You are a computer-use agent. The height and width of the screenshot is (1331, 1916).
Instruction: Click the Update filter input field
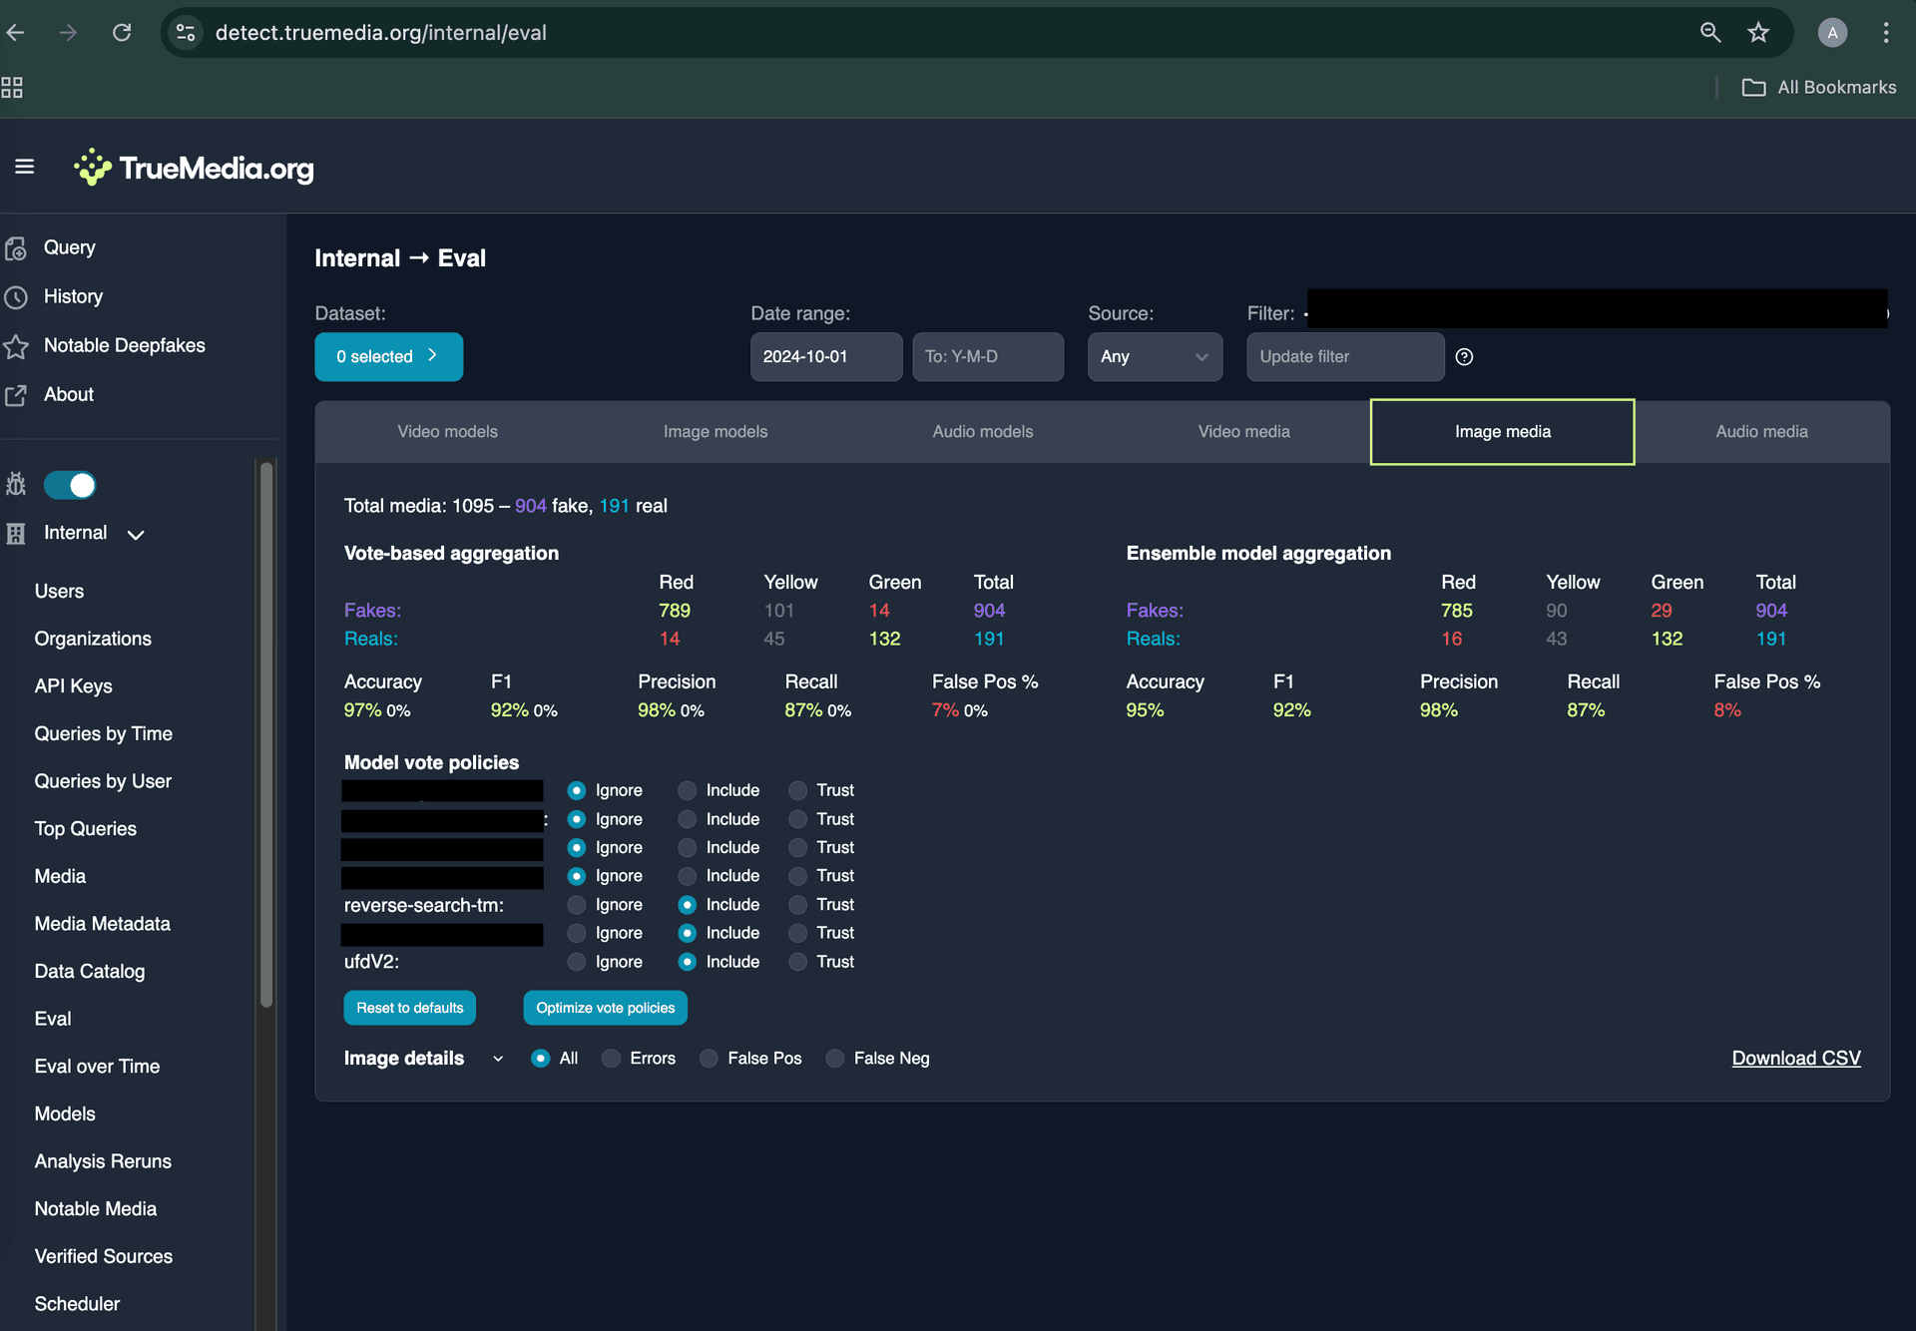pyautogui.click(x=1345, y=356)
